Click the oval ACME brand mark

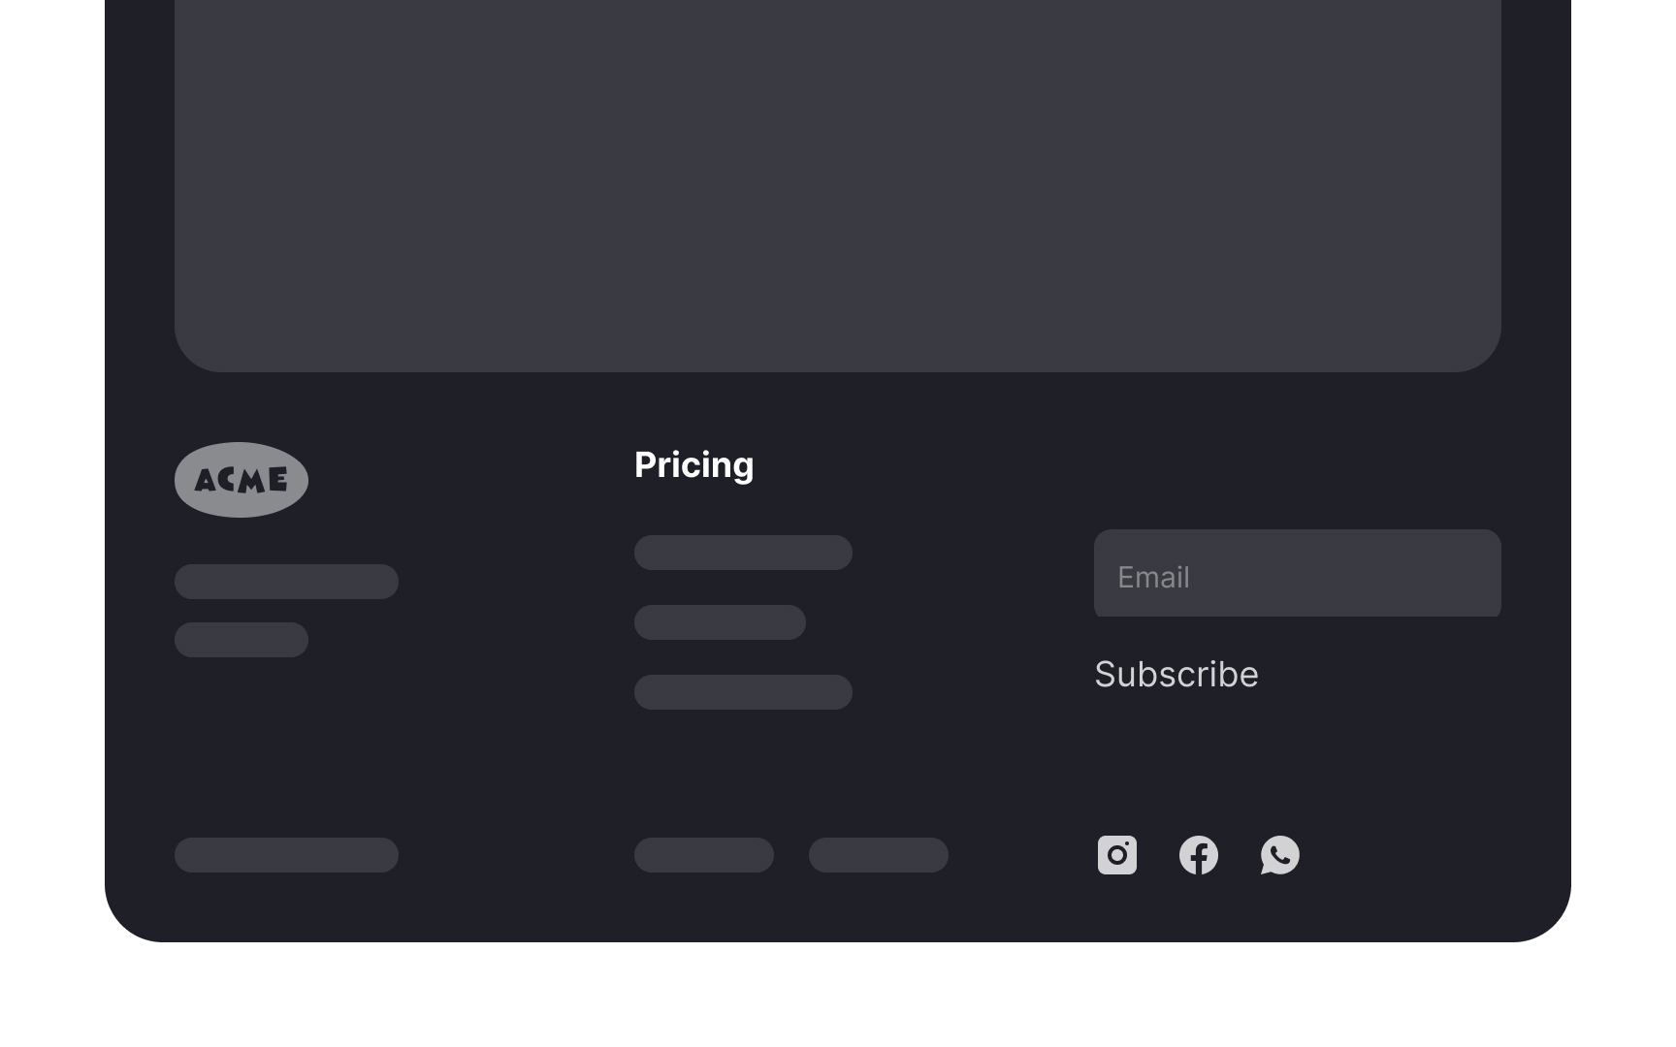coord(241,479)
